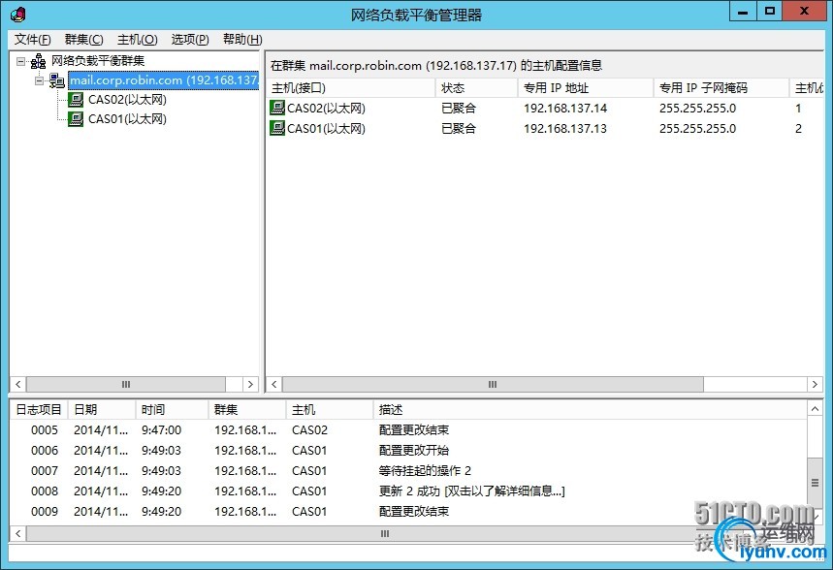The image size is (833, 570).
Task: Select 网络负载平衡群集 root tree item
Action: pyautogui.click(x=98, y=60)
